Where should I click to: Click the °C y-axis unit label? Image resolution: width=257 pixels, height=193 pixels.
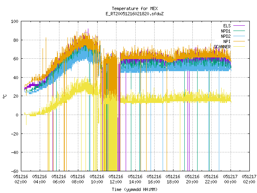pos(5,96)
